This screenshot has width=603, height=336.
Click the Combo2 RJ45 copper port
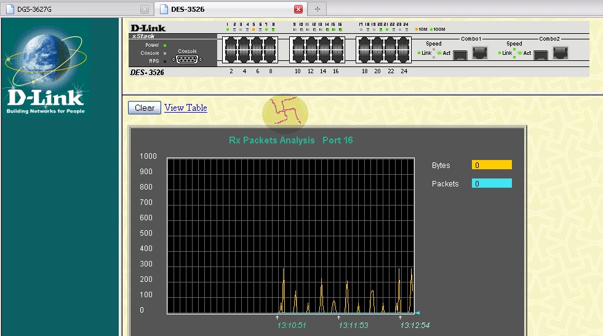click(x=560, y=53)
